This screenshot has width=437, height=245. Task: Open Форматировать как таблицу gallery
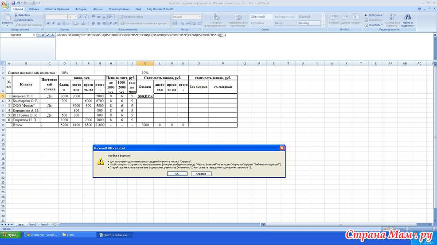[238, 20]
